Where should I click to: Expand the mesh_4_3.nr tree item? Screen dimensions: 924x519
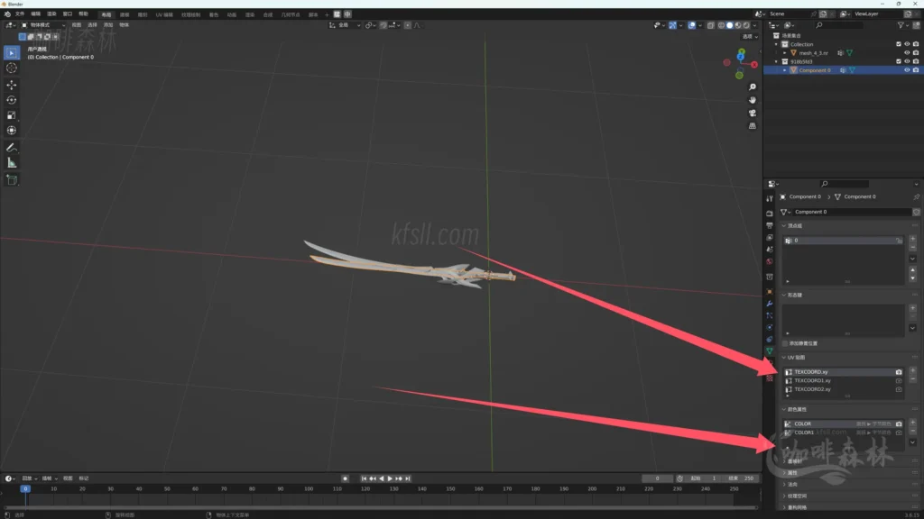click(785, 53)
